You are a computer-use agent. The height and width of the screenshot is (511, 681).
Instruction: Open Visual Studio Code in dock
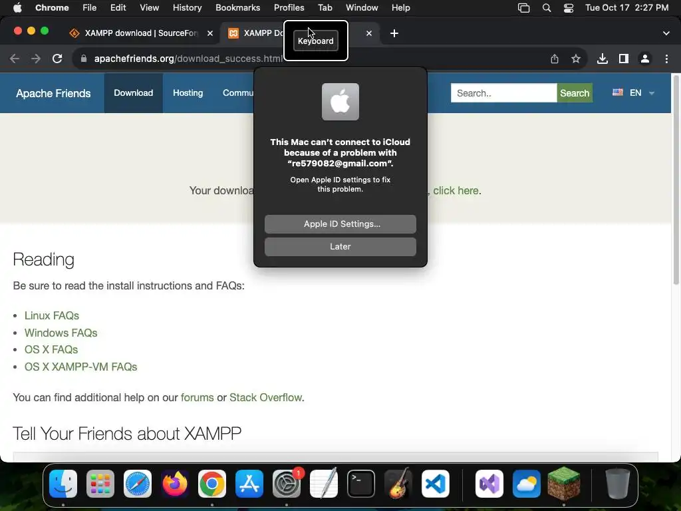pyautogui.click(x=435, y=484)
